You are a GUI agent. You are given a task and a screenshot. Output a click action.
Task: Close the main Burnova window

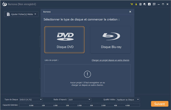click(167, 4)
